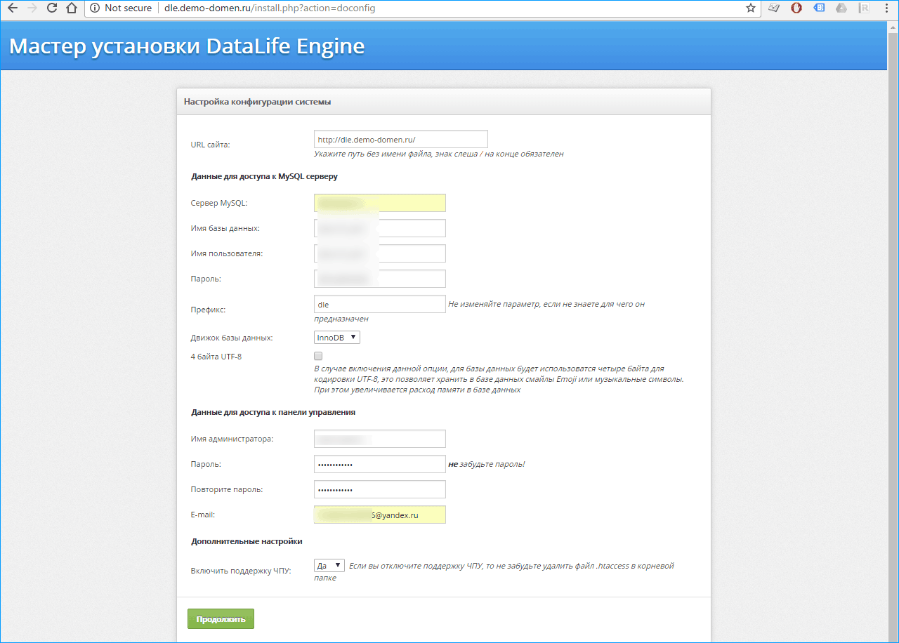The height and width of the screenshot is (643, 899).
Task: Open the 'Not secure' site info icon
Action: [x=95, y=8]
